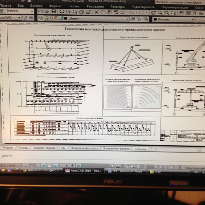Activate the Pan hand tool
The image size is (205, 205).
153,13
